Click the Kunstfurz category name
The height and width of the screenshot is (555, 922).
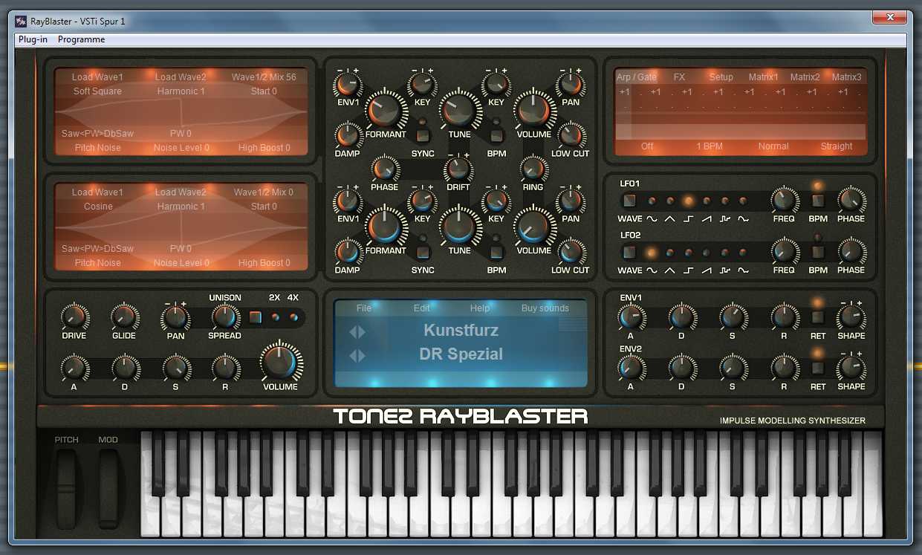pyautogui.click(x=461, y=330)
